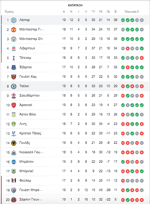Click the Leicester club crest icon

tap(14, 20)
